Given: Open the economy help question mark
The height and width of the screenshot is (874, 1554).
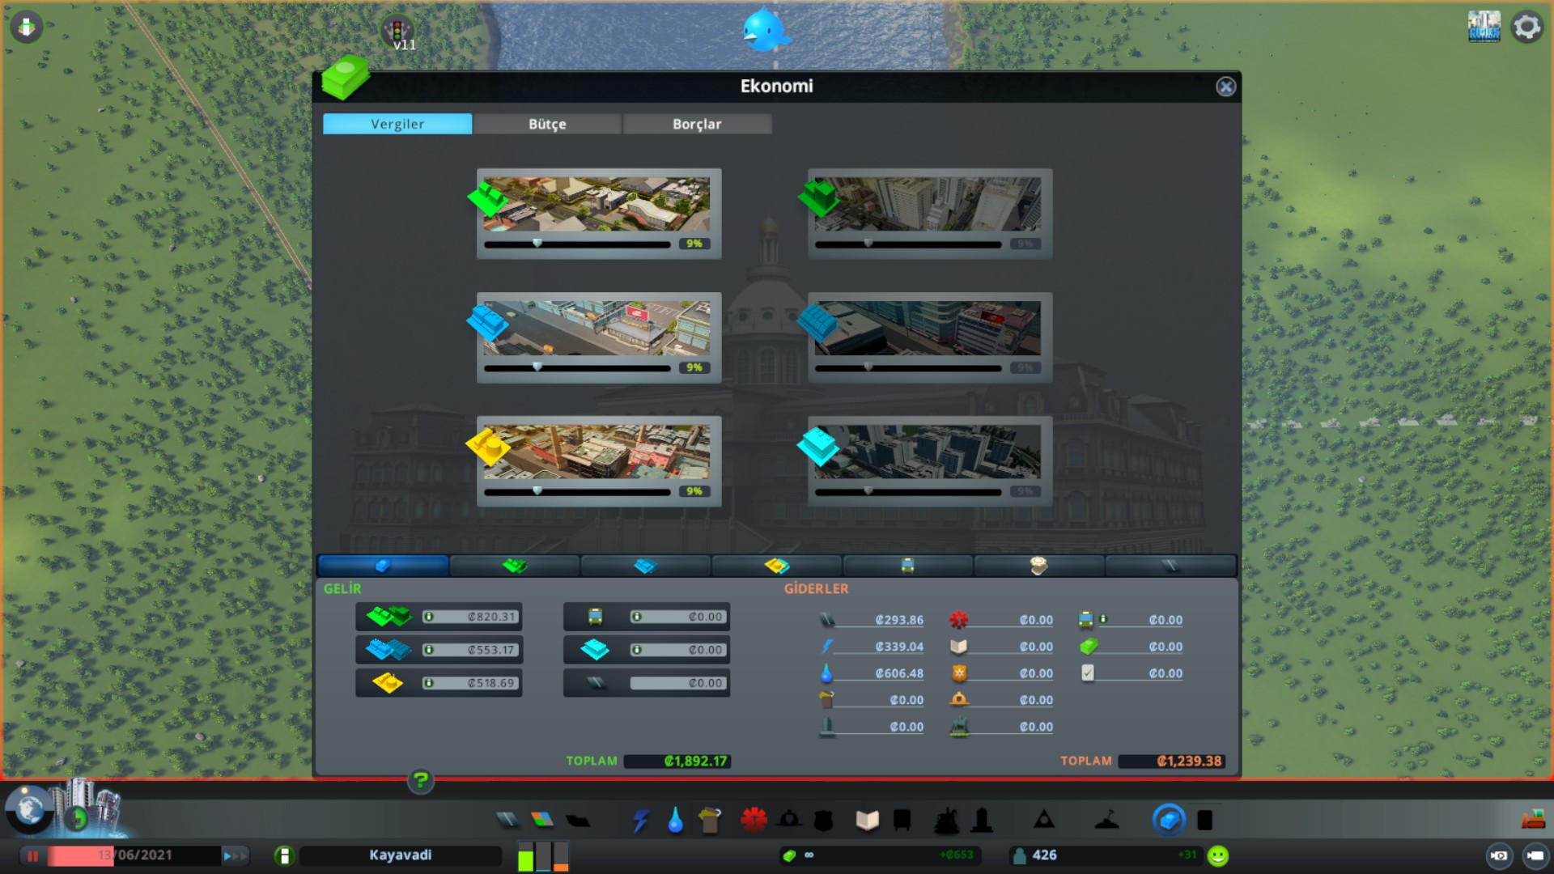Looking at the screenshot, I should [x=420, y=781].
